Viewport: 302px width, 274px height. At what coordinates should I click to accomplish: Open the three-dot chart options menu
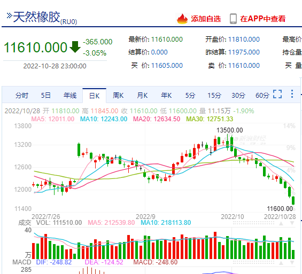292,94
